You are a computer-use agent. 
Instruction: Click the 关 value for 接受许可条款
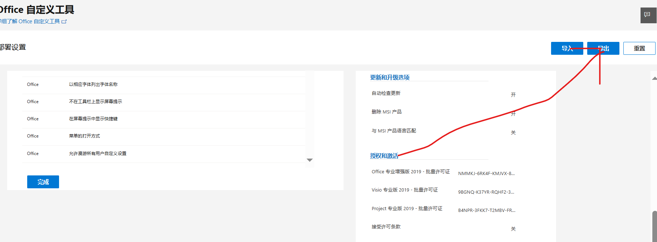(x=513, y=229)
